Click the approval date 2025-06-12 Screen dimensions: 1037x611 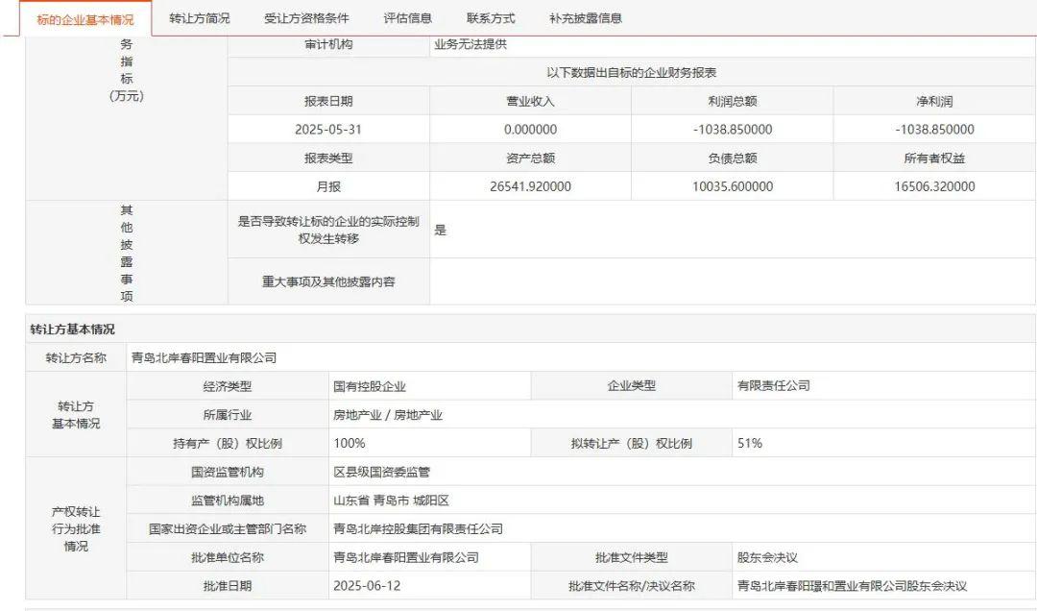[x=367, y=586]
